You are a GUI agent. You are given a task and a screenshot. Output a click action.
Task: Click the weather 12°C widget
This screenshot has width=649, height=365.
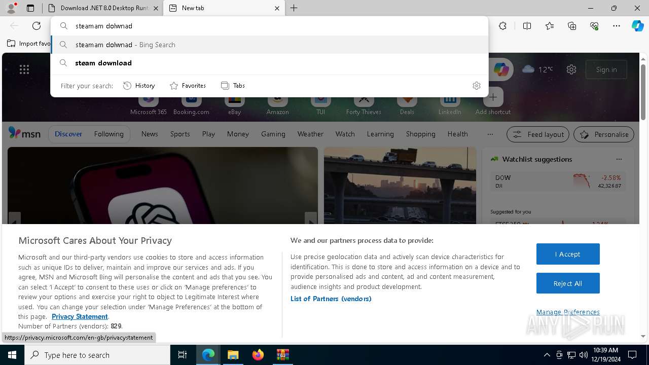point(537,69)
